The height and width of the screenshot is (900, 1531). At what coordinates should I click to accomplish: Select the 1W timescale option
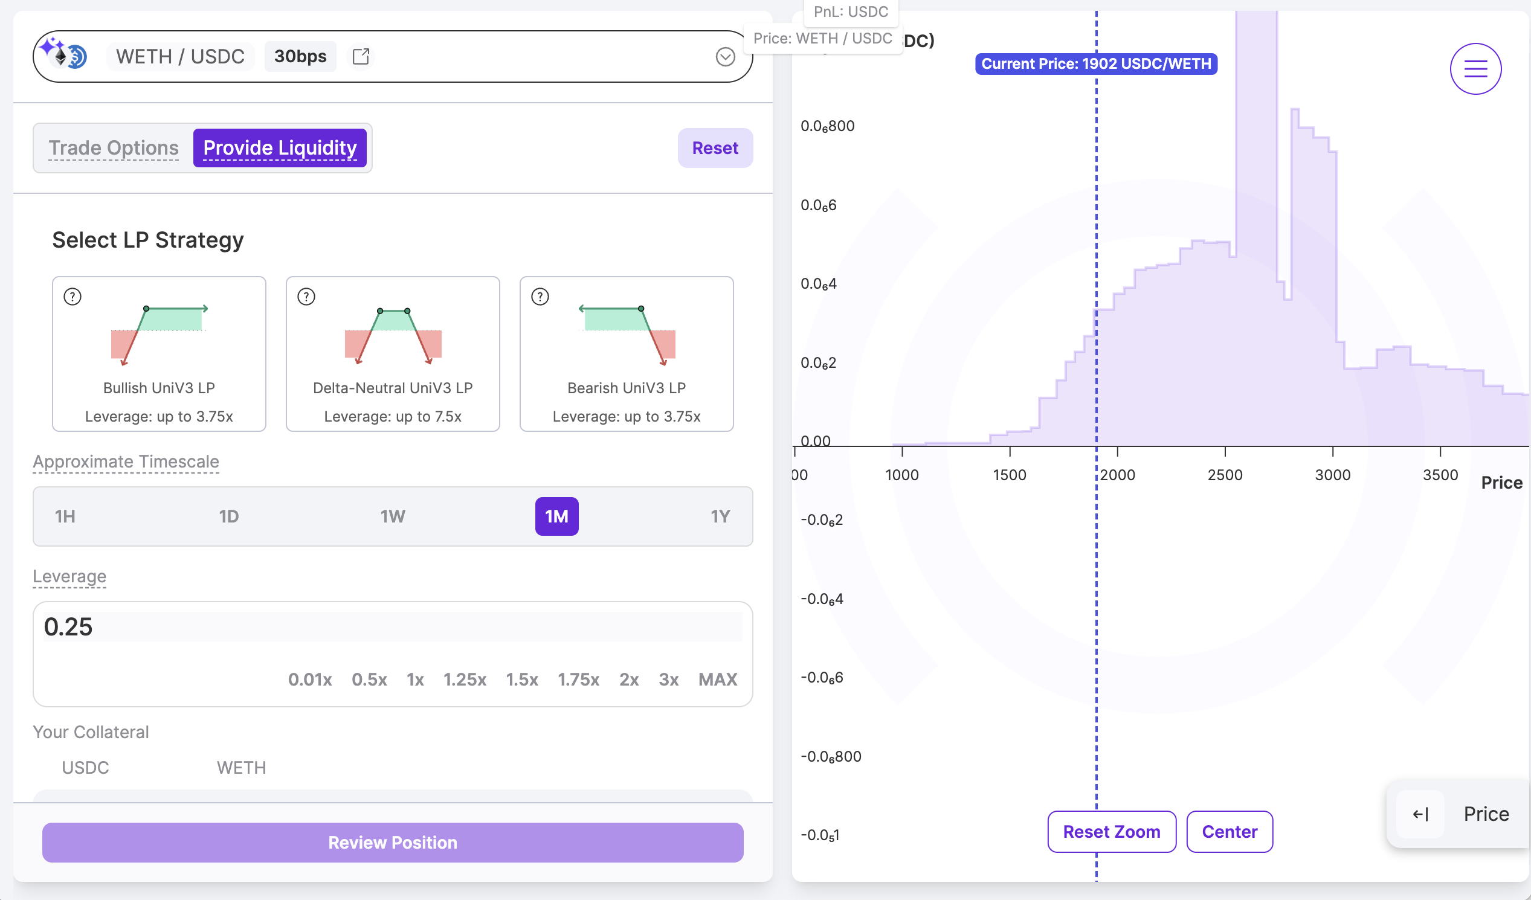click(393, 516)
